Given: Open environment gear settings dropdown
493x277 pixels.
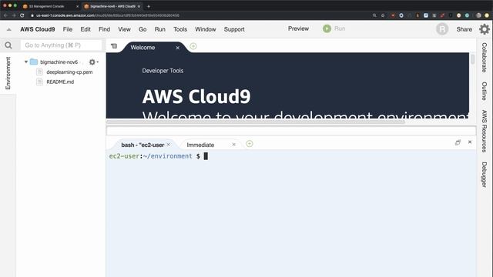Looking at the screenshot, I should coord(93,62).
